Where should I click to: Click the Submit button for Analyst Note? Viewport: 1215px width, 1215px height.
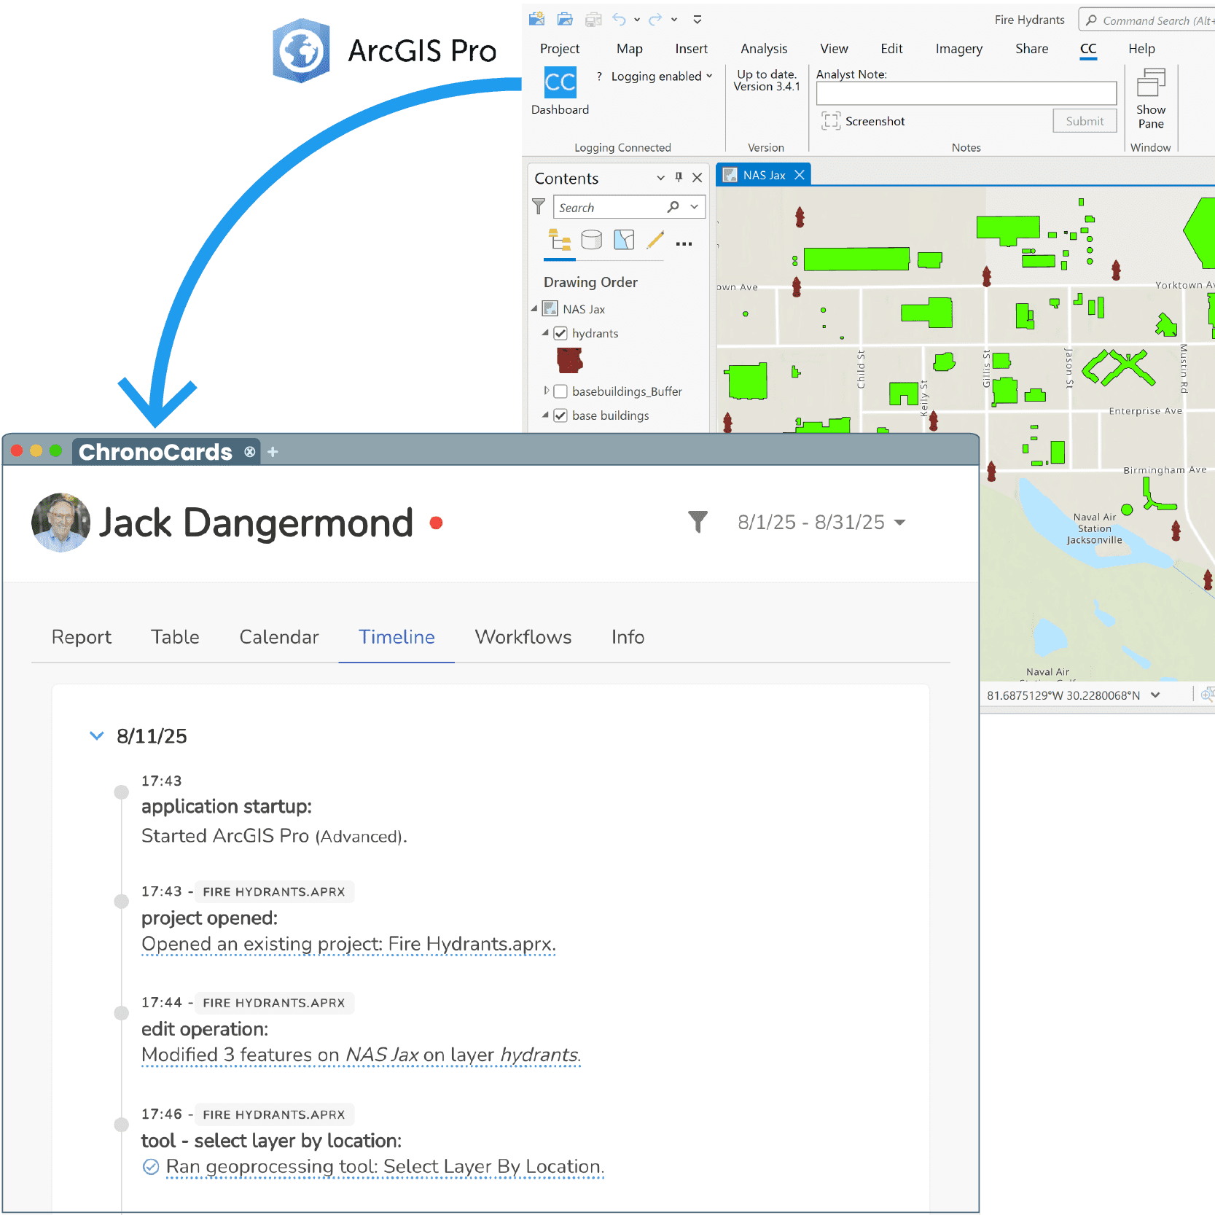(x=1084, y=121)
